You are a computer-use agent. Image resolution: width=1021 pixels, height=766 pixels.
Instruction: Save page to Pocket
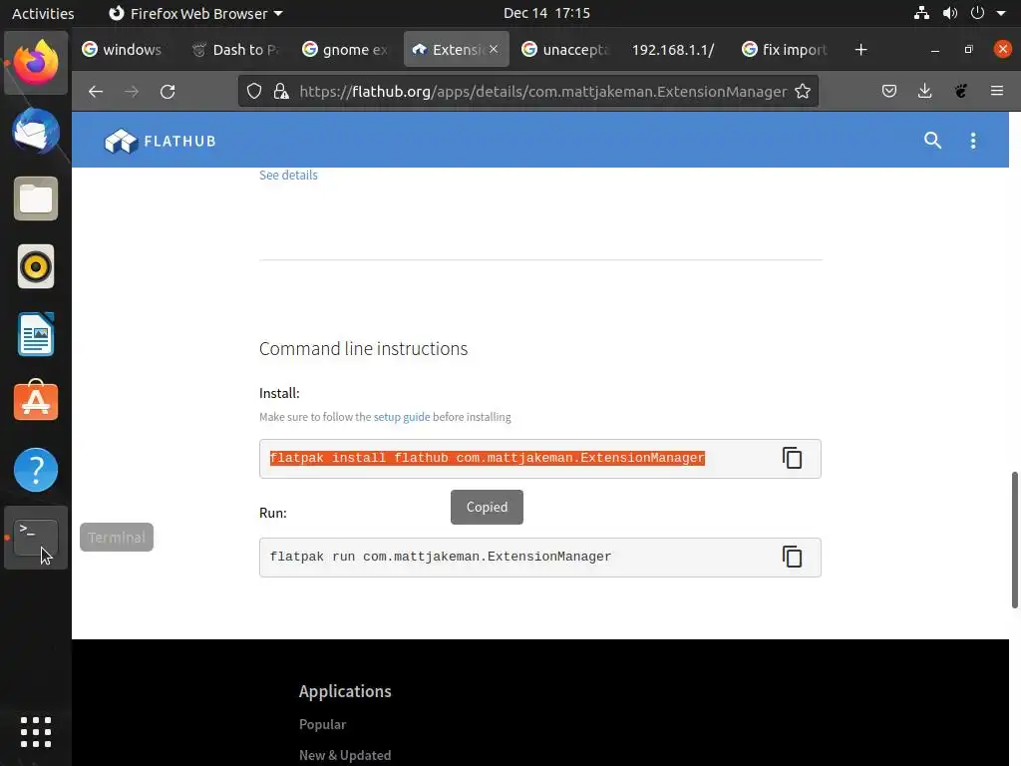click(x=888, y=91)
